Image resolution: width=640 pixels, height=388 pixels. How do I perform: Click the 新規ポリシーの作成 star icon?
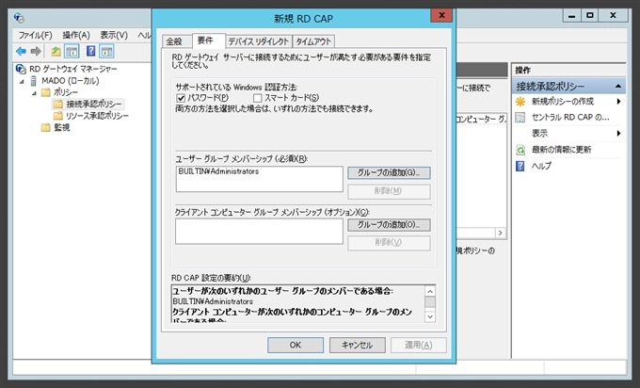(x=520, y=102)
